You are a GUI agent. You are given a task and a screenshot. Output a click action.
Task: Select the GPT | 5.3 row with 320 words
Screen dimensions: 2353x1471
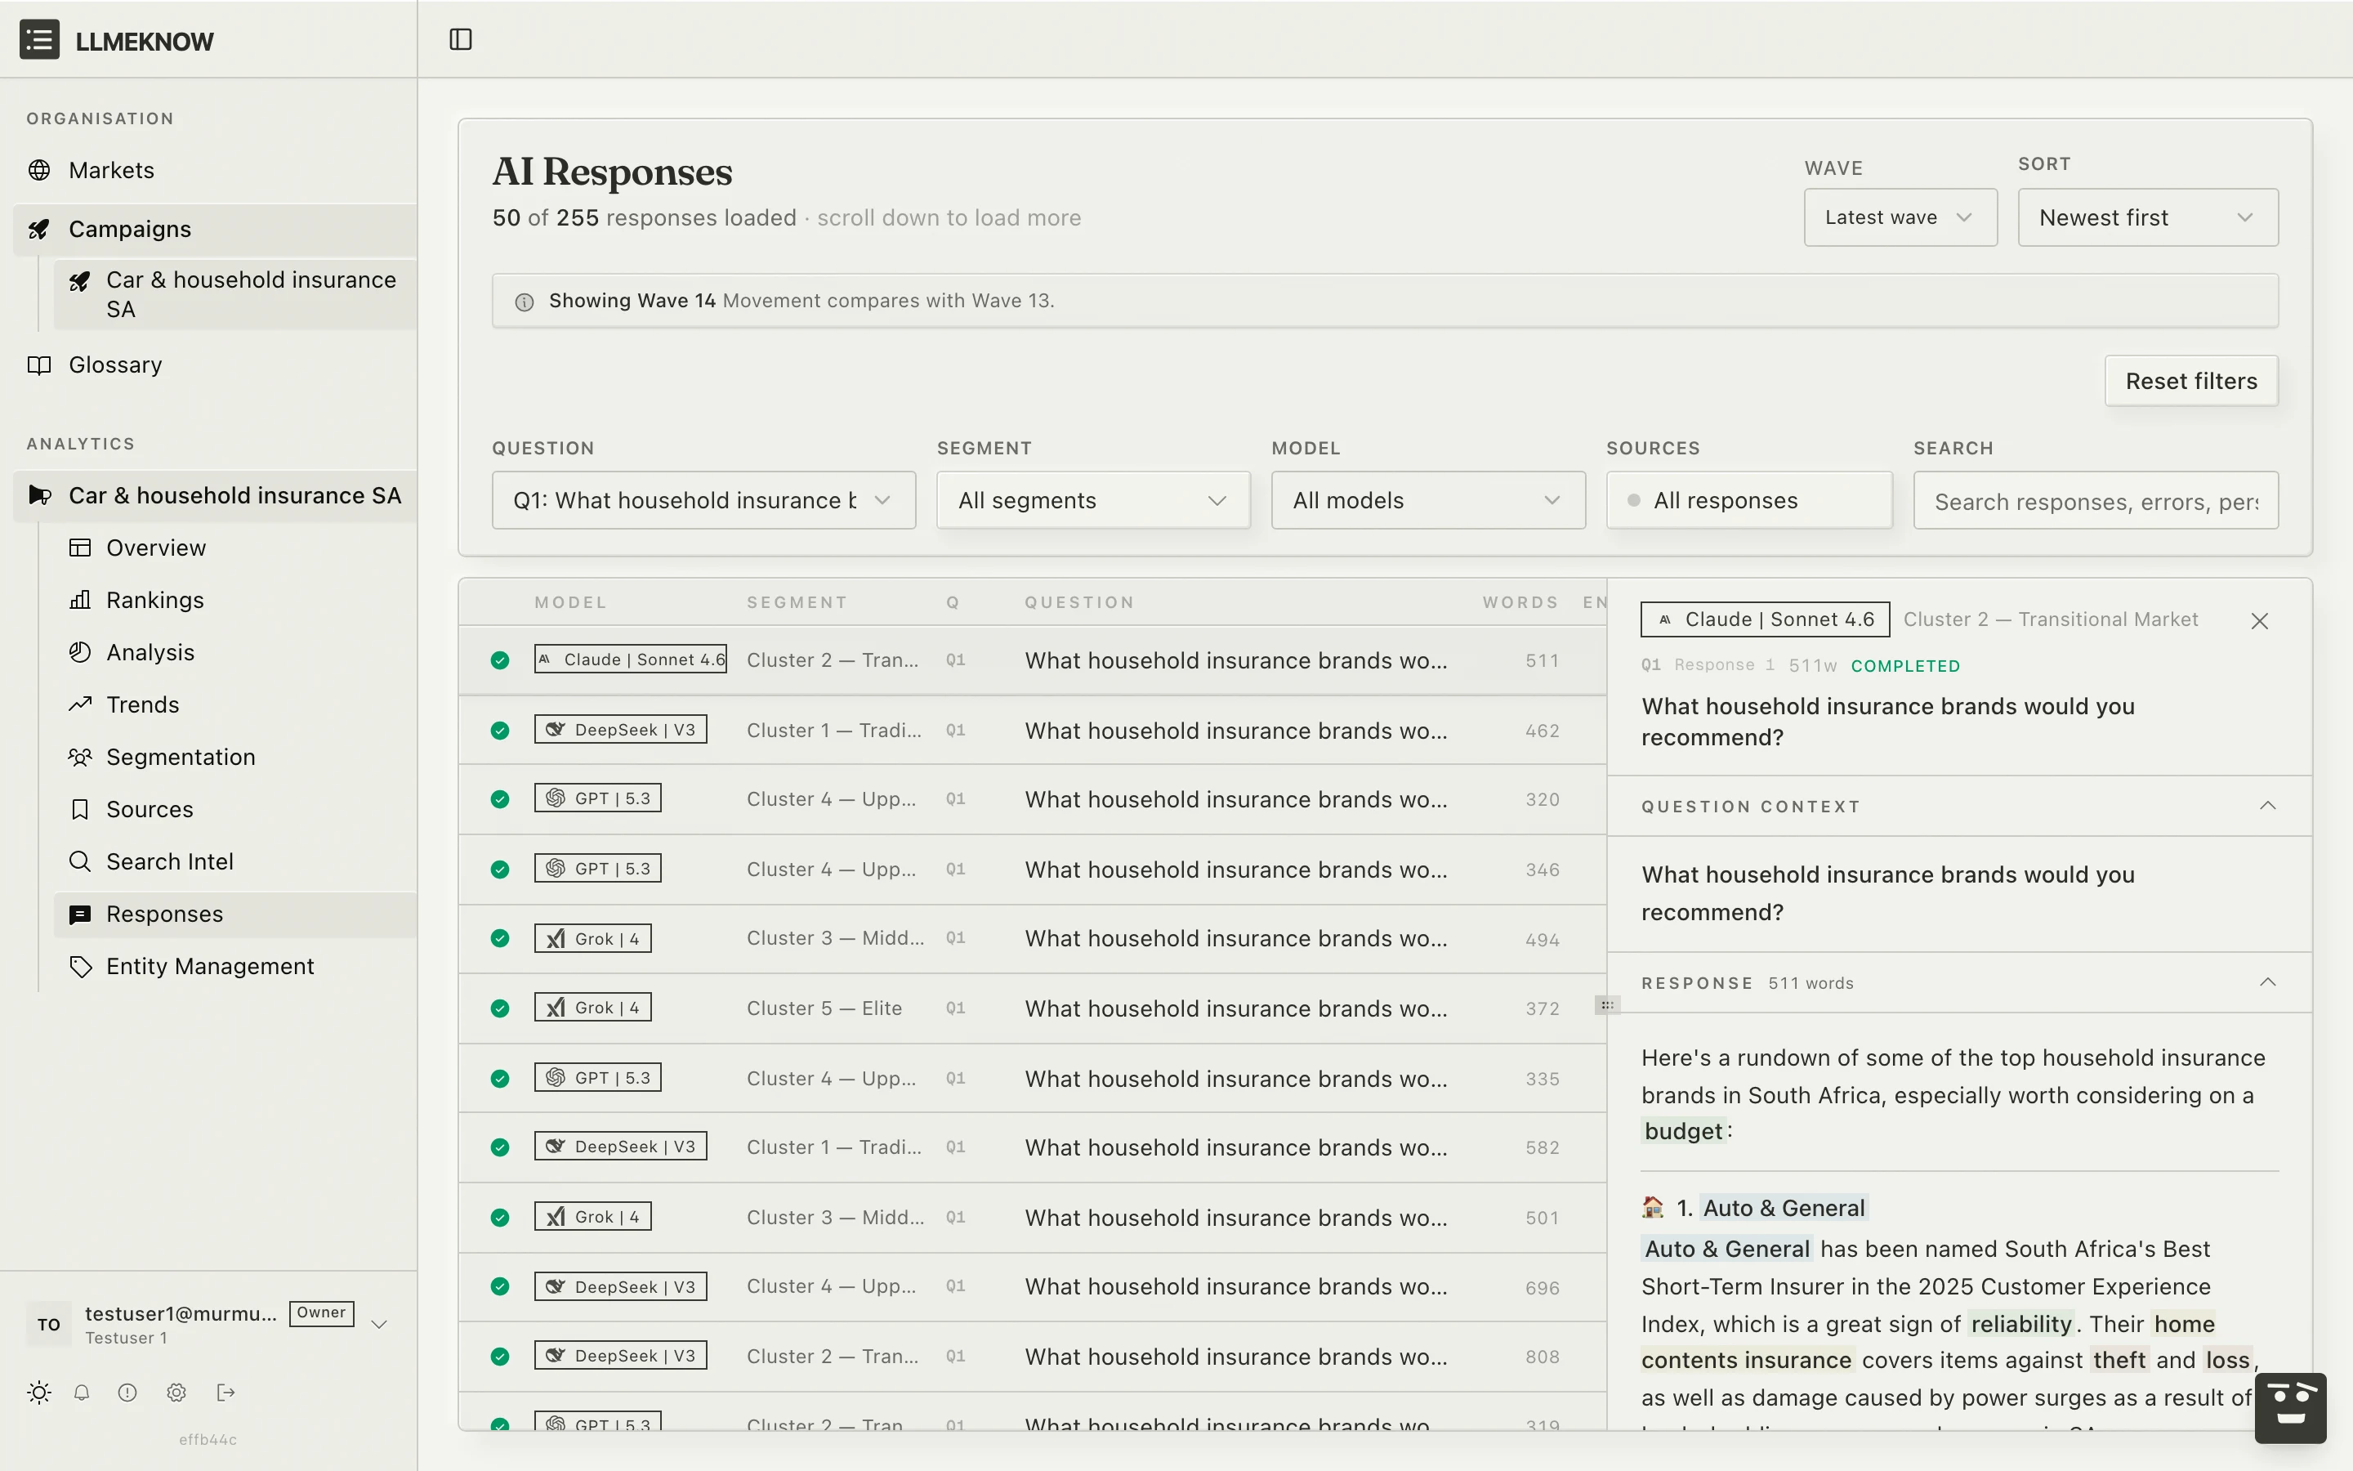click(x=1032, y=798)
